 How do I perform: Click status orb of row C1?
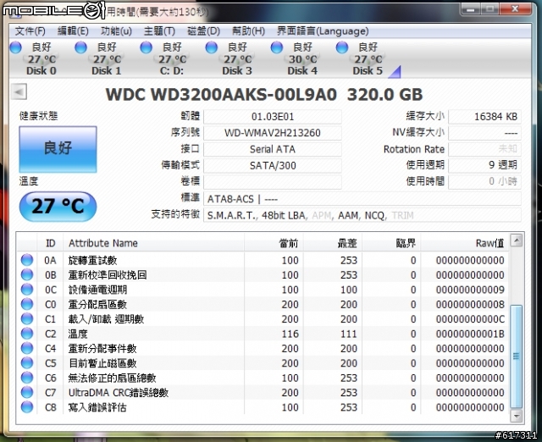(27, 318)
